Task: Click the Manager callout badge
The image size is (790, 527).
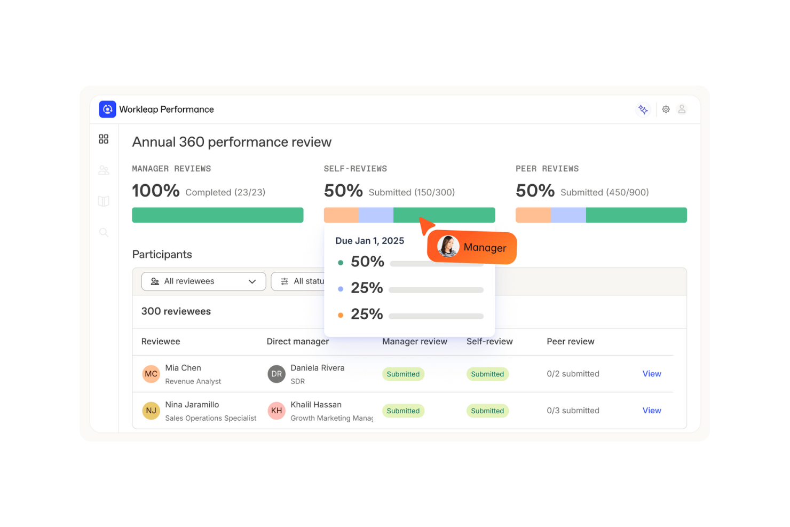Action: pyautogui.click(x=471, y=247)
